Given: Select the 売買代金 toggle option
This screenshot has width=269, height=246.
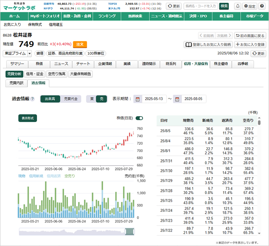Looking at the screenshot, I should [x=71, y=99].
